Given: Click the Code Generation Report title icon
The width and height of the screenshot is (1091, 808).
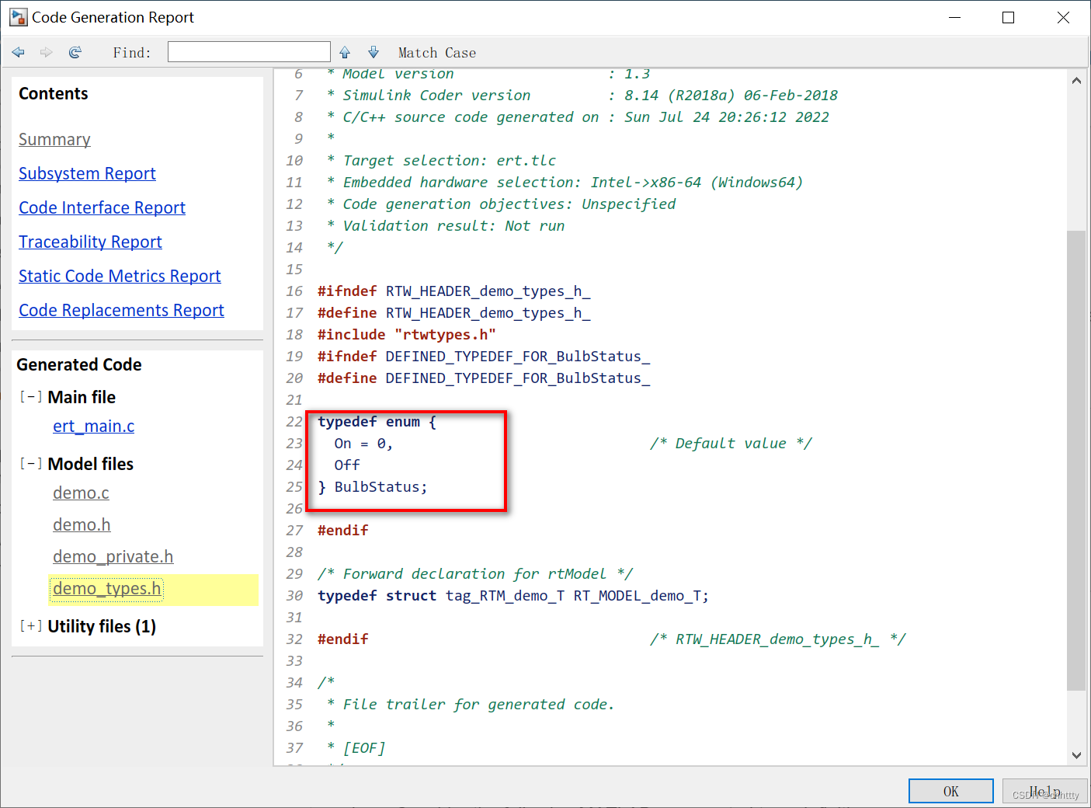Looking at the screenshot, I should [x=19, y=17].
